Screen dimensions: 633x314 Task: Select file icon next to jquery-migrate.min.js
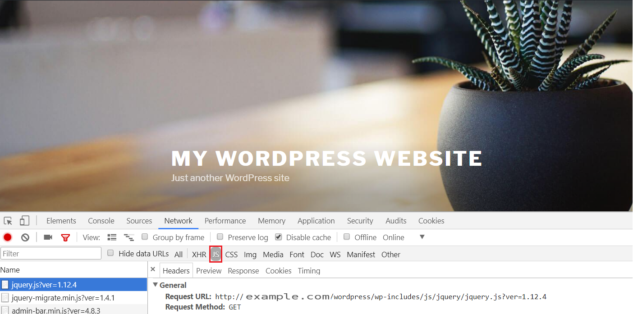[x=5, y=298]
